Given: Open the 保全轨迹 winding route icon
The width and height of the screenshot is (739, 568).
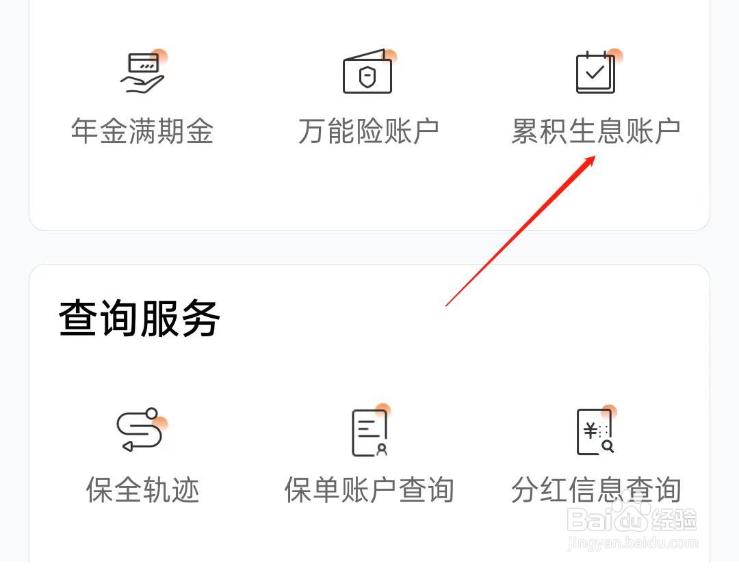Looking at the screenshot, I should pyautogui.click(x=142, y=429).
